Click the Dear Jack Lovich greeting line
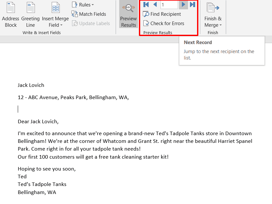The height and width of the screenshot is (204, 272). coord(38,122)
